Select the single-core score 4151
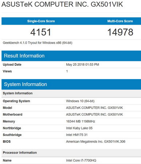141x164 pixels. point(40,32)
